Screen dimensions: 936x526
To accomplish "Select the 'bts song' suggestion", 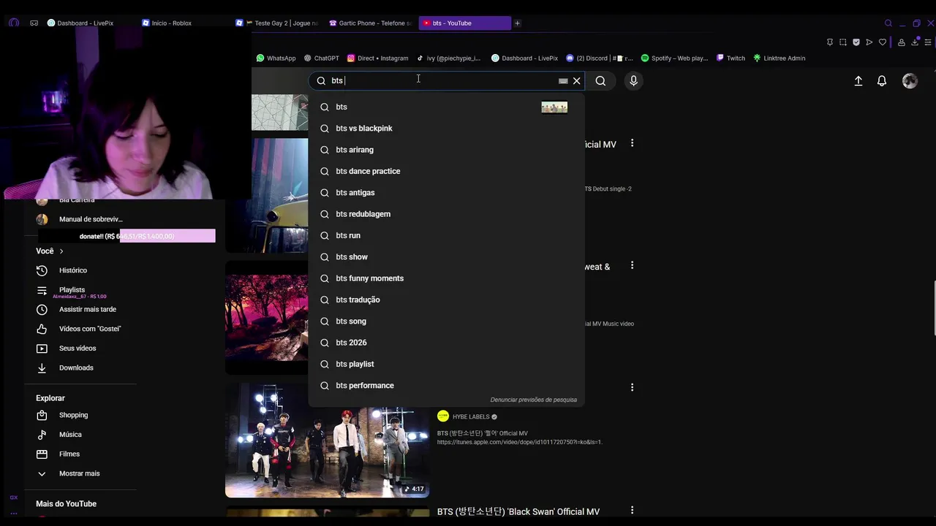I will [446, 321].
